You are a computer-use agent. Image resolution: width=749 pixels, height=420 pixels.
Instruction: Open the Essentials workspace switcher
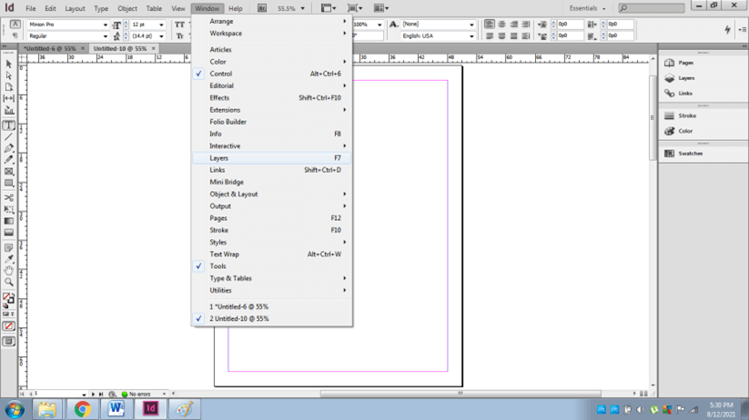click(588, 8)
